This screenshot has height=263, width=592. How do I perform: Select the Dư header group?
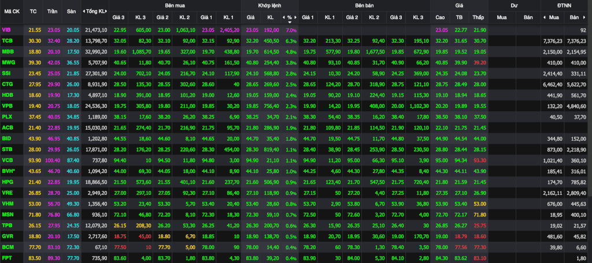point(514,6)
